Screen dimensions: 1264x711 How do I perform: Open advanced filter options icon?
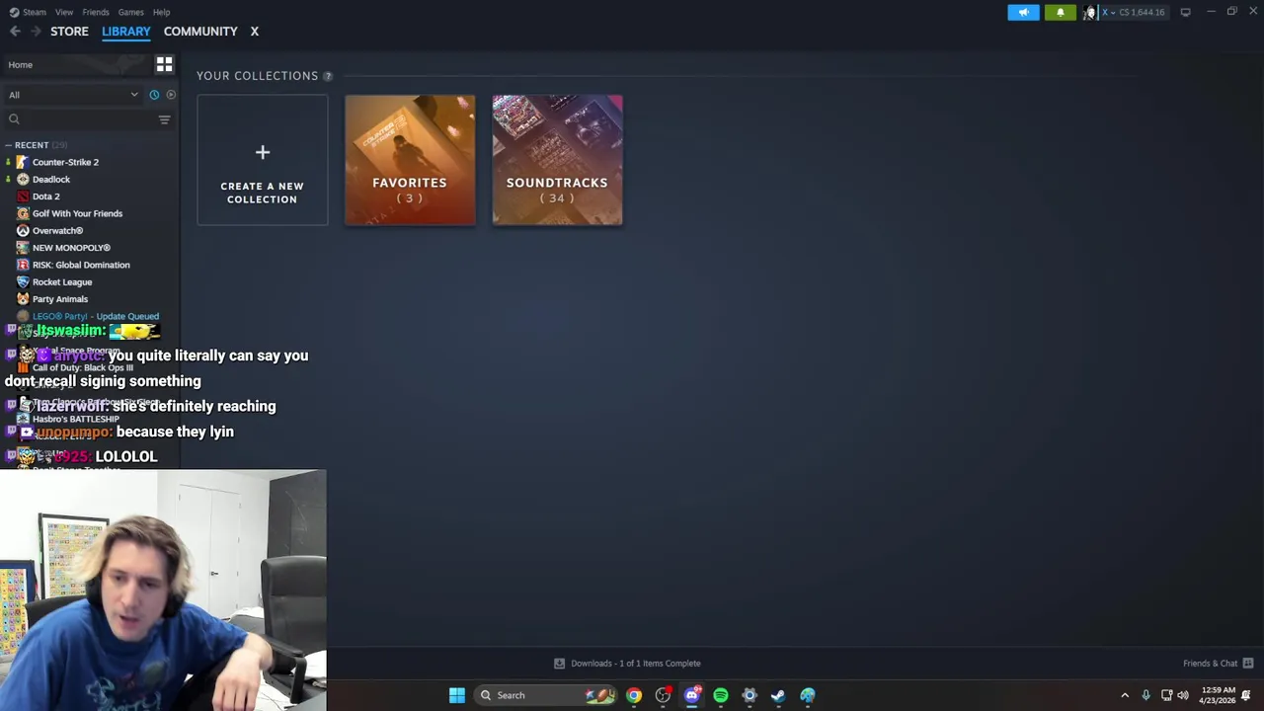165,119
